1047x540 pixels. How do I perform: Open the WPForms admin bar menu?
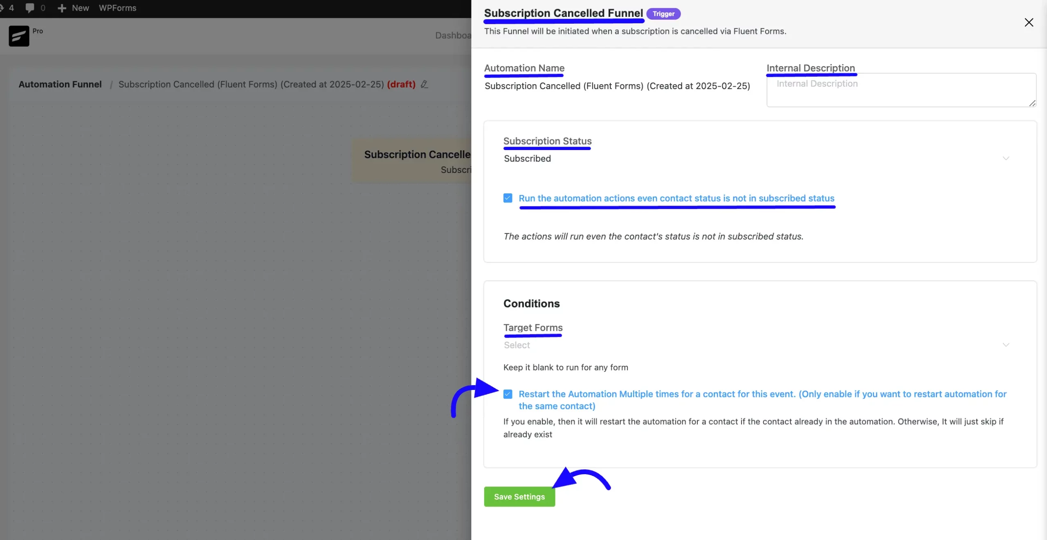[117, 8]
